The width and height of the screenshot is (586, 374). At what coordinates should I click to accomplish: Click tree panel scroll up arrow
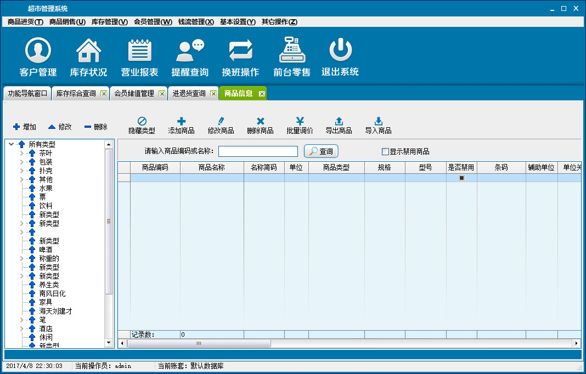tap(109, 145)
